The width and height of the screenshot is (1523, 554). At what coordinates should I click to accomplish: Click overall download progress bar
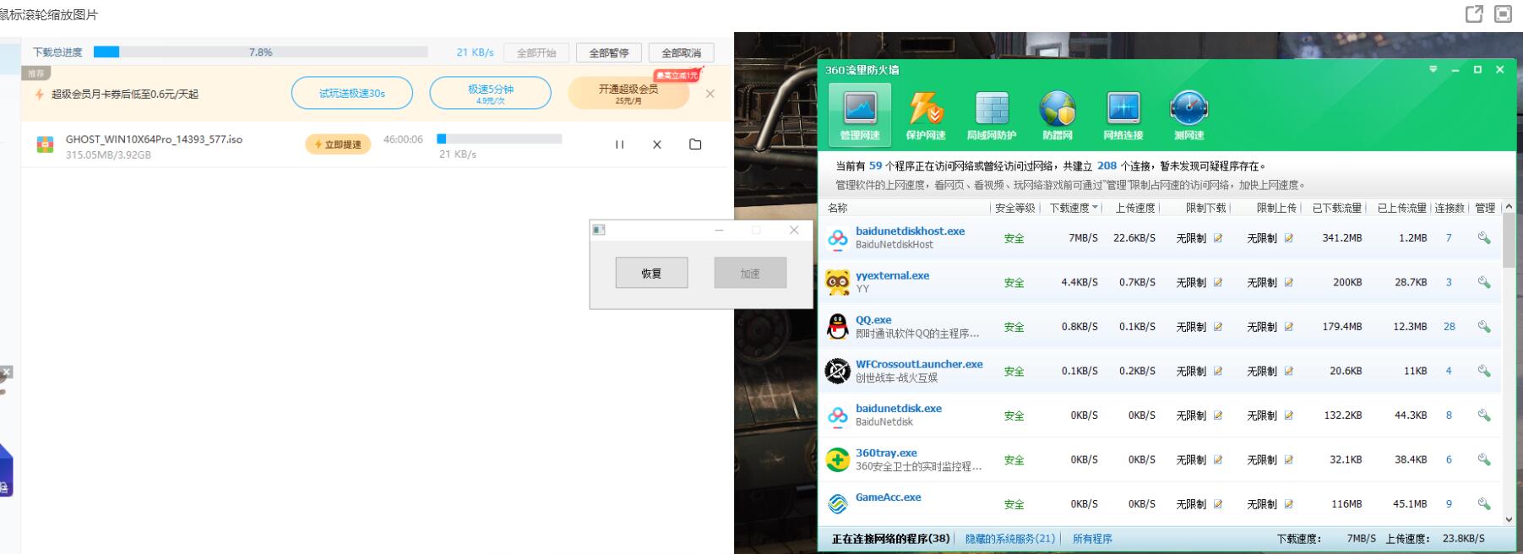(261, 52)
